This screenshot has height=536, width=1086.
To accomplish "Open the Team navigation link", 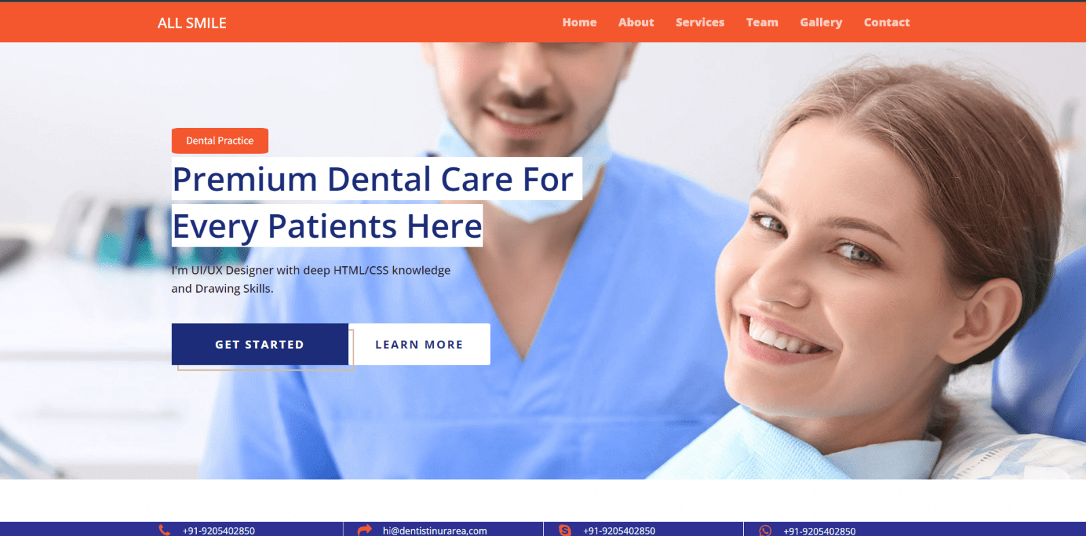I will [x=762, y=22].
